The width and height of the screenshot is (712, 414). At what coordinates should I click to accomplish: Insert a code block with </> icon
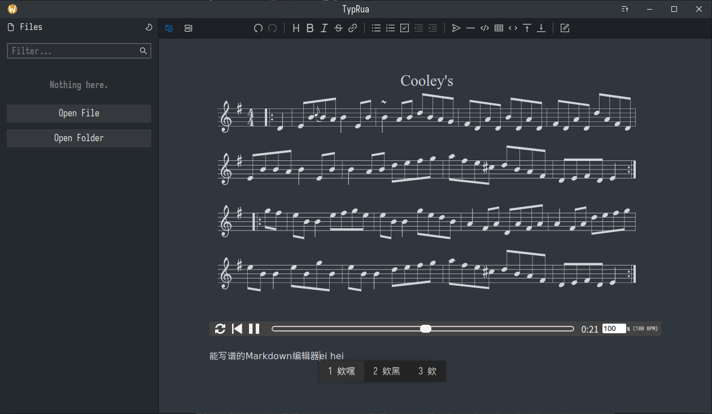pos(484,28)
